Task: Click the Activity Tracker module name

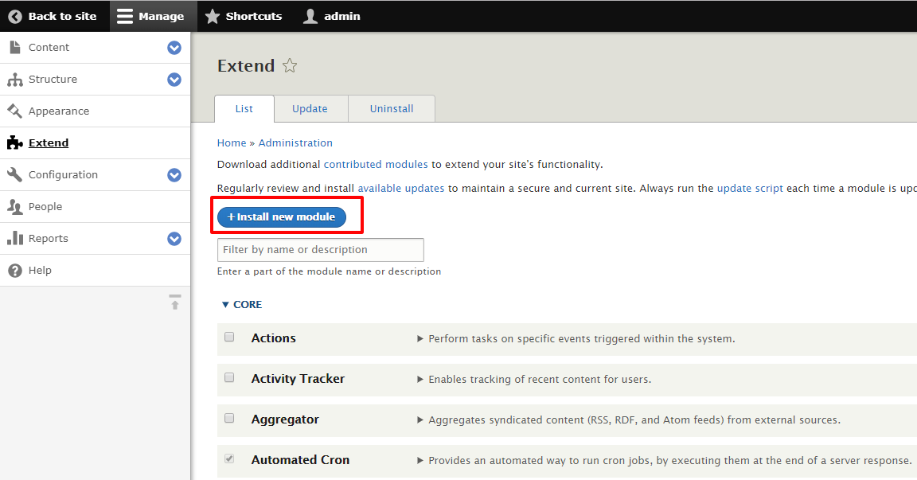Action: (x=298, y=379)
